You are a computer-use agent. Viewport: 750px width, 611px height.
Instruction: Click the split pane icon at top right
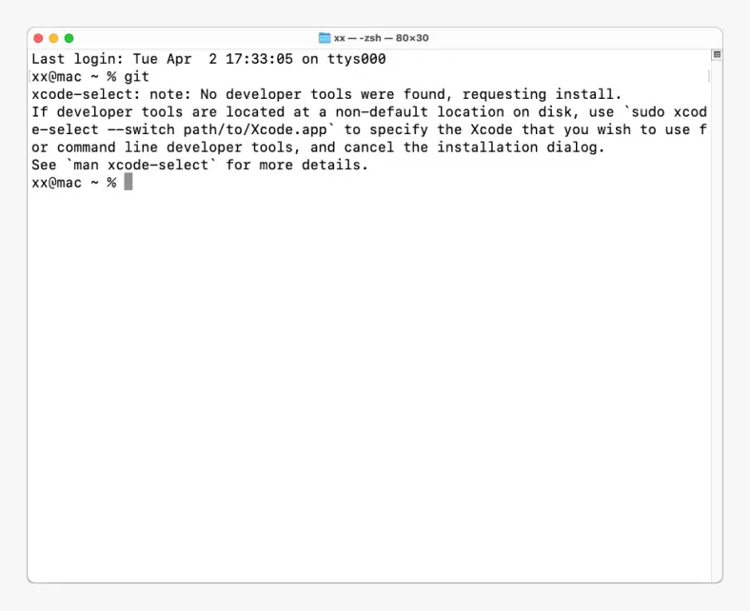coord(717,54)
